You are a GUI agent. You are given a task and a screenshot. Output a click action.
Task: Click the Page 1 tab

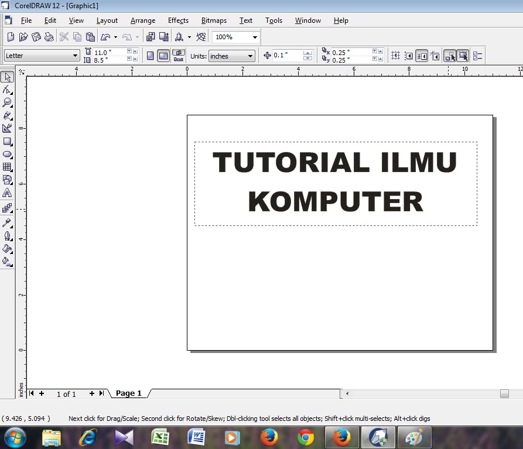tap(128, 393)
